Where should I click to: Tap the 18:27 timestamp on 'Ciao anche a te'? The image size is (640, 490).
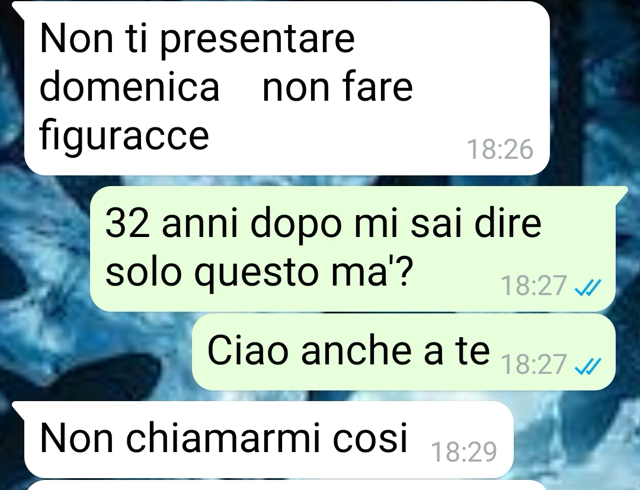(534, 365)
